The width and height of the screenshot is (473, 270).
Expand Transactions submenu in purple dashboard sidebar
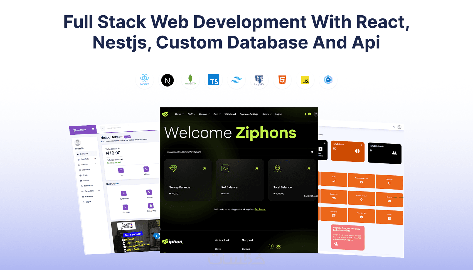tap(99, 191)
